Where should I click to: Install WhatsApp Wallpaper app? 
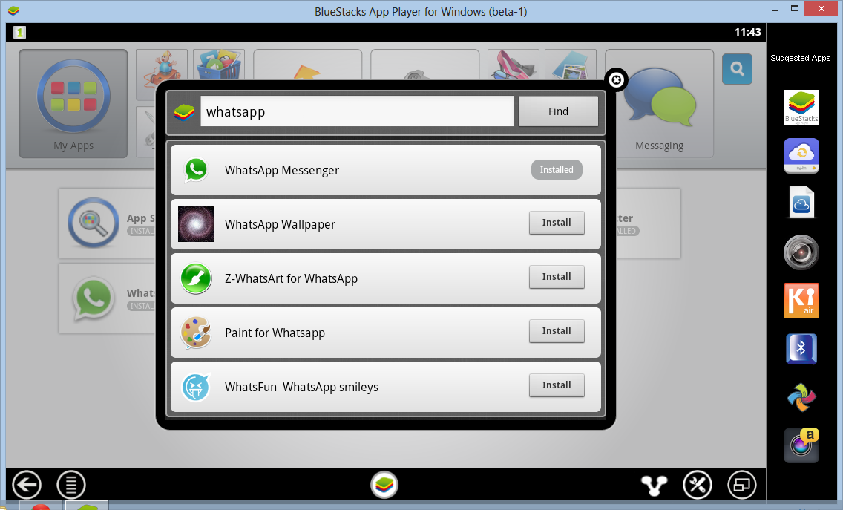click(x=557, y=223)
